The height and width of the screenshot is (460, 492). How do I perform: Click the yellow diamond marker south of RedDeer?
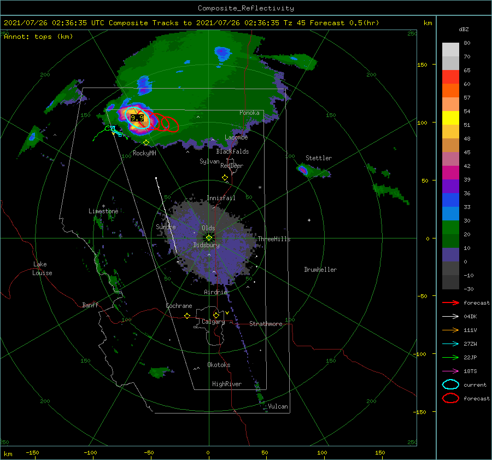(225, 177)
